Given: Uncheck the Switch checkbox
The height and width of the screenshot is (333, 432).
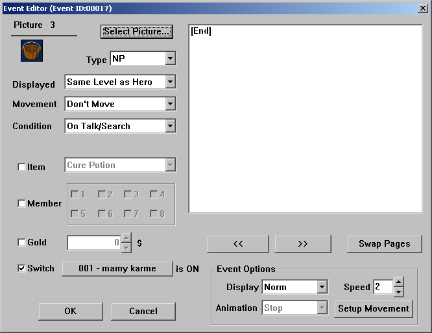Looking at the screenshot, I should pyautogui.click(x=21, y=268).
